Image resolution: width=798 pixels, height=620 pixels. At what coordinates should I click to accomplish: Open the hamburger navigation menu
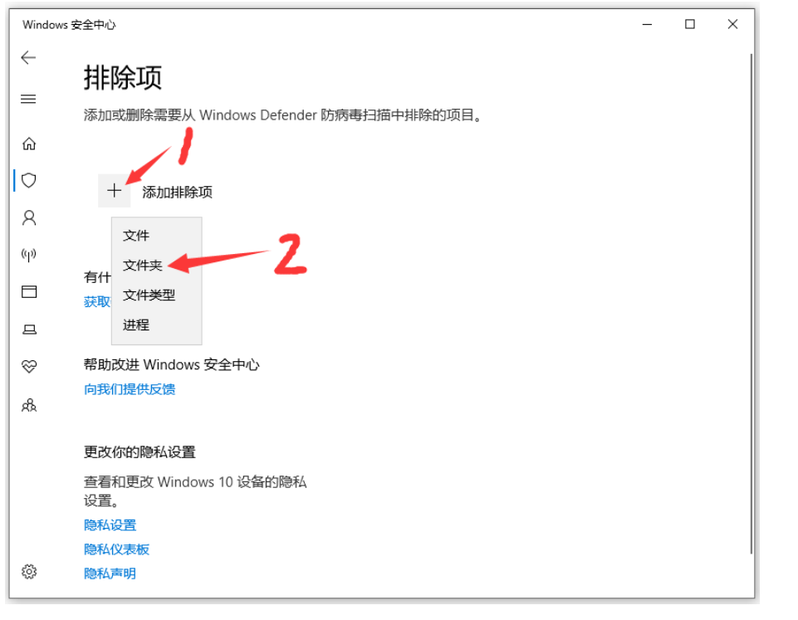29,100
